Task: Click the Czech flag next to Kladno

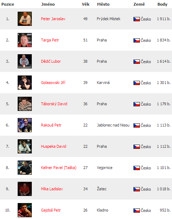Action: click(x=137, y=210)
